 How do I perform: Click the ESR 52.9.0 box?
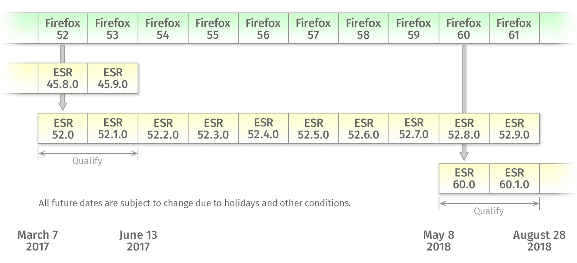tap(514, 128)
